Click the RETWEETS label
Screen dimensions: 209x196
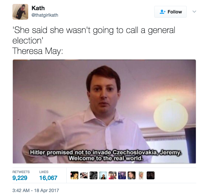(21, 172)
